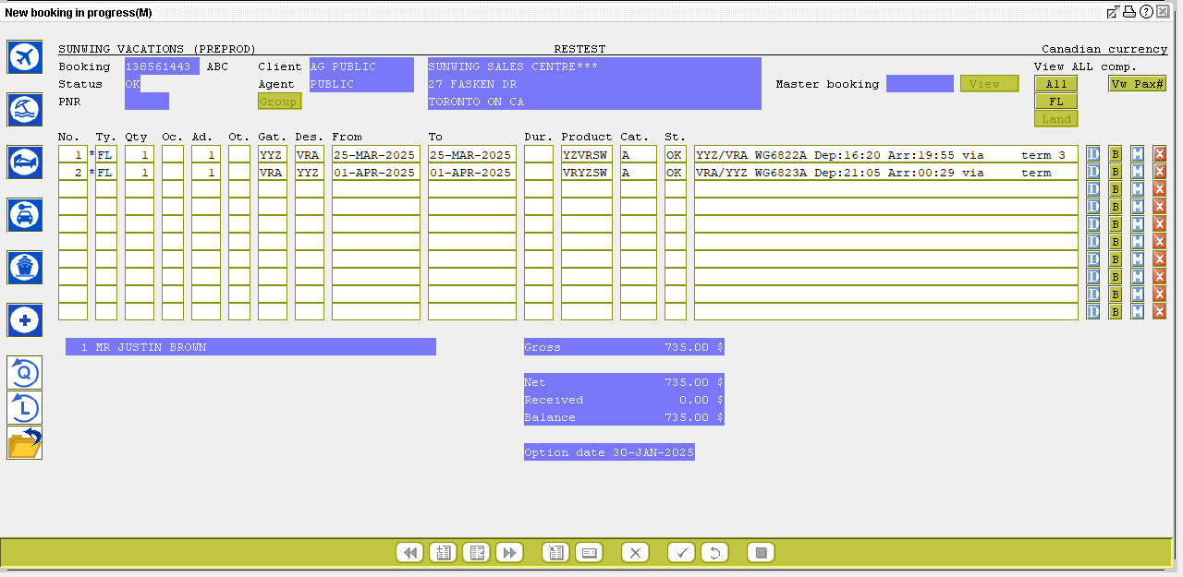Screen dimensions: 1183x577
Task: Click the PNR field
Action: [x=147, y=102]
